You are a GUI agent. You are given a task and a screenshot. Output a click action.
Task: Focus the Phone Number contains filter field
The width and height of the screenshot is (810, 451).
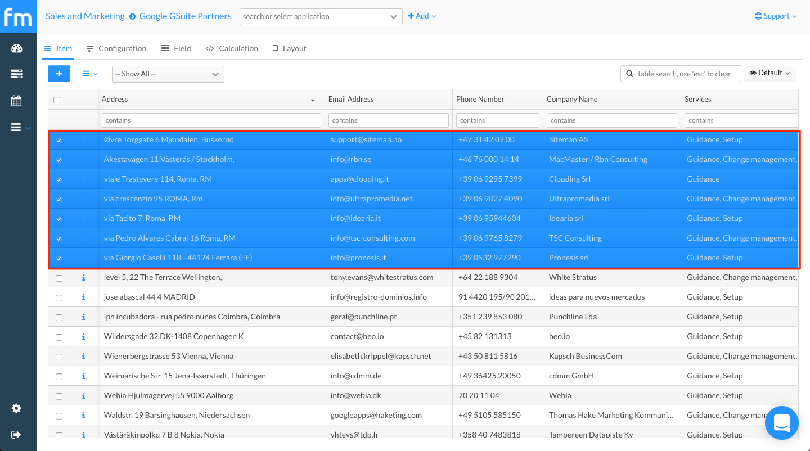[498, 120]
